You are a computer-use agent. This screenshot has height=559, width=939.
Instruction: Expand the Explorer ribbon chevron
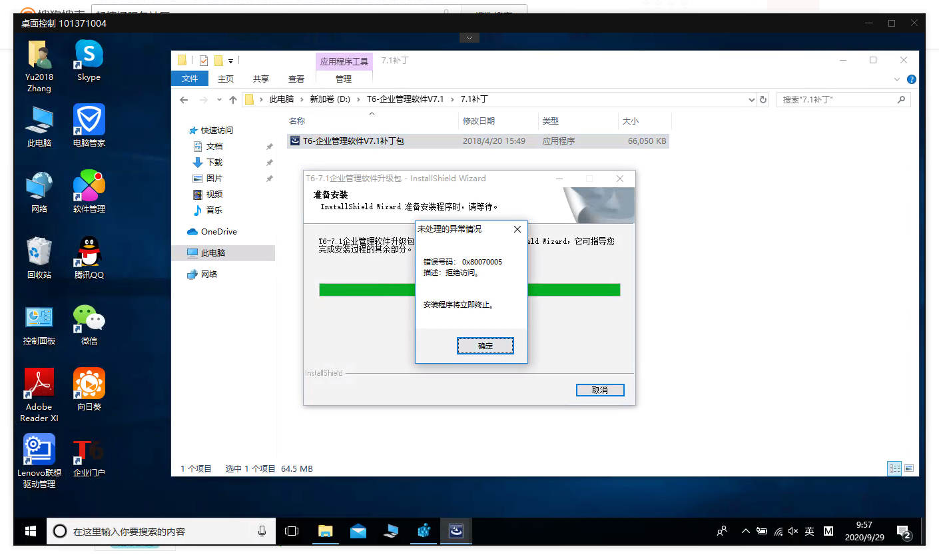tap(897, 79)
